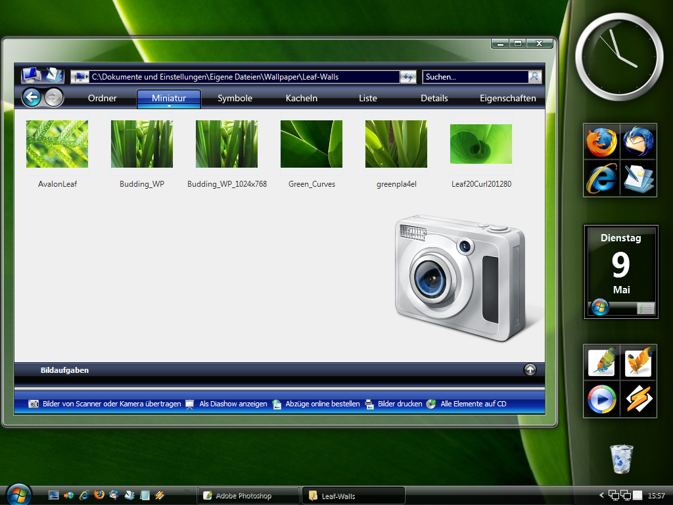
Task: Switch to the Details view
Action: [x=434, y=99]
